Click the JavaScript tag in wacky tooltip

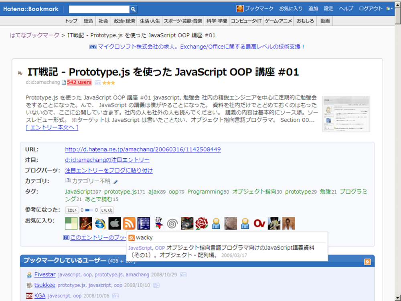pyautogui.click(x=140, y=248)
